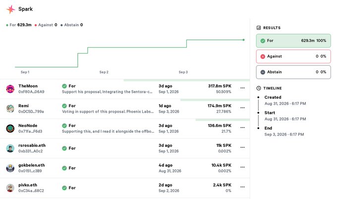Image resolution: width=337 pixels, height=199 pixels.
Task: Open more options for NeoNode vote
Action: coord(242,128)
